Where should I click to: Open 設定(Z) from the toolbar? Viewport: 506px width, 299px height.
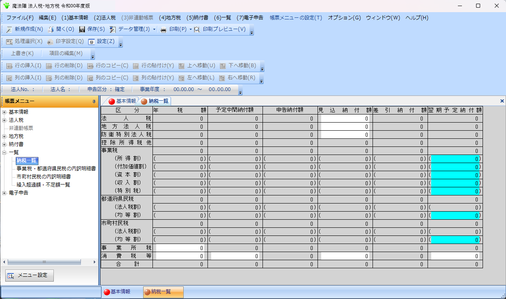[102, 42]
